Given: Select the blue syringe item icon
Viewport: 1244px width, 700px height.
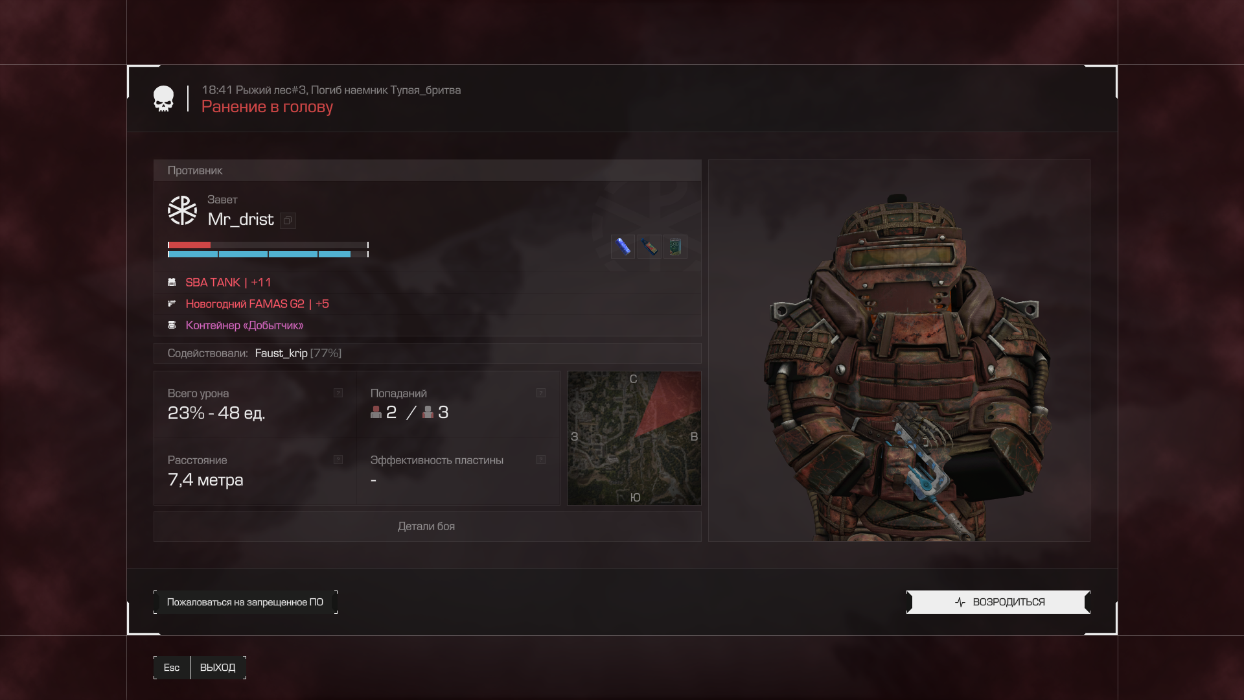Looking at the screenshot, I should [x=623, y=246].
